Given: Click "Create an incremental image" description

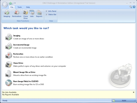Looking at the screenshot, I should (x=25, y=48).
